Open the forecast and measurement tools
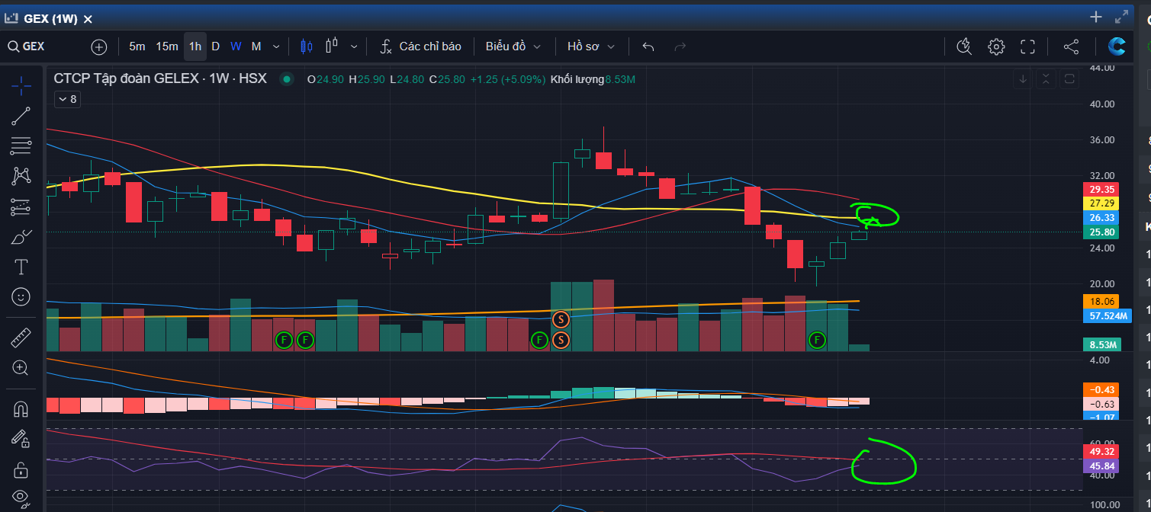1151x512 pixels. (21, 206)
